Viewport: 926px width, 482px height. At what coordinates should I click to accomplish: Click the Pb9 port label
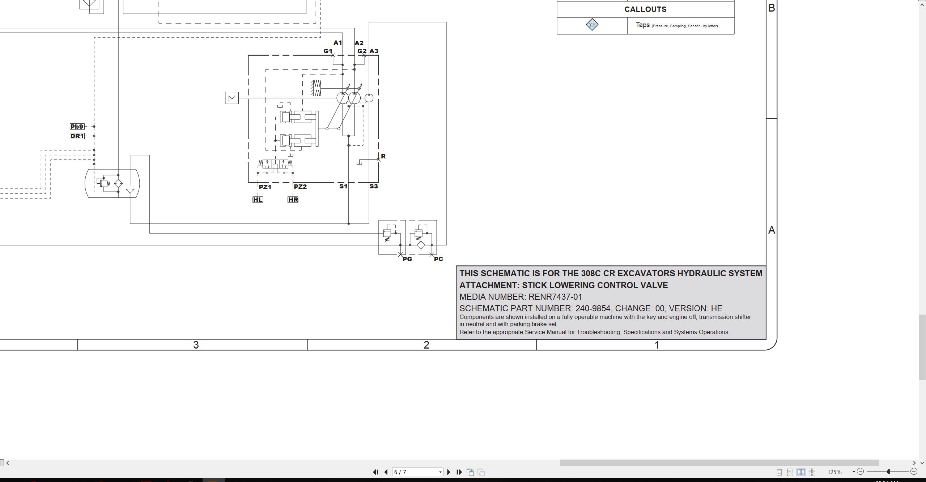pos(77,127)
